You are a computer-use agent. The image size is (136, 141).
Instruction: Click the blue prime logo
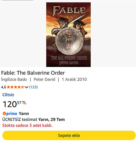[x=12, y=114]
